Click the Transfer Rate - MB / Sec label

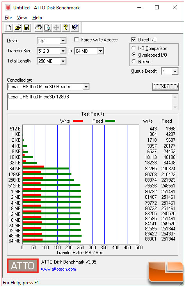80,253
